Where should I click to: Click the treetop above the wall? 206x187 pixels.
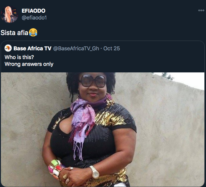coord(167,76)
